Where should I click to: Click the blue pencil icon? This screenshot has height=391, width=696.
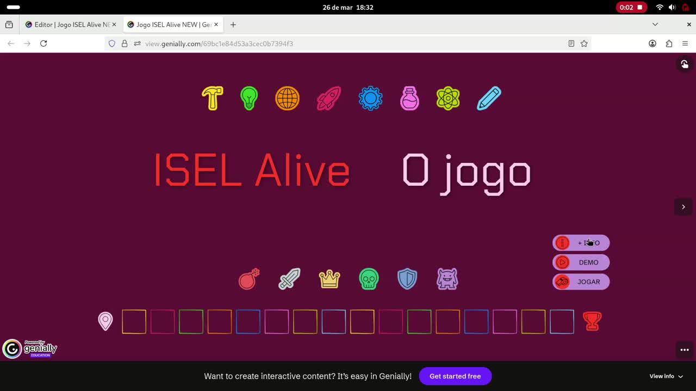pyautogui.click(x=488, y=98)
